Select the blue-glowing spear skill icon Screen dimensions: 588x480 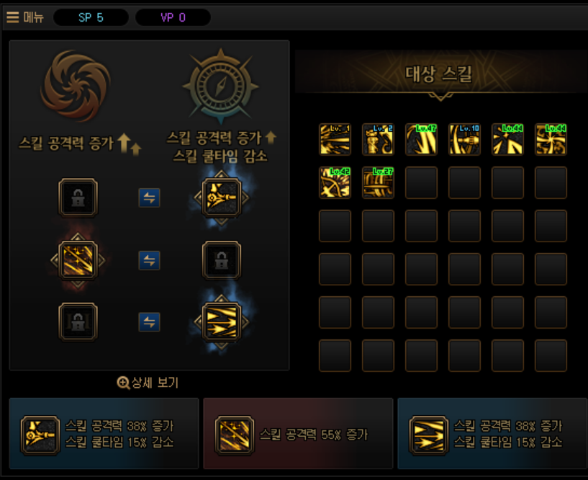click(x=221, y=197)
